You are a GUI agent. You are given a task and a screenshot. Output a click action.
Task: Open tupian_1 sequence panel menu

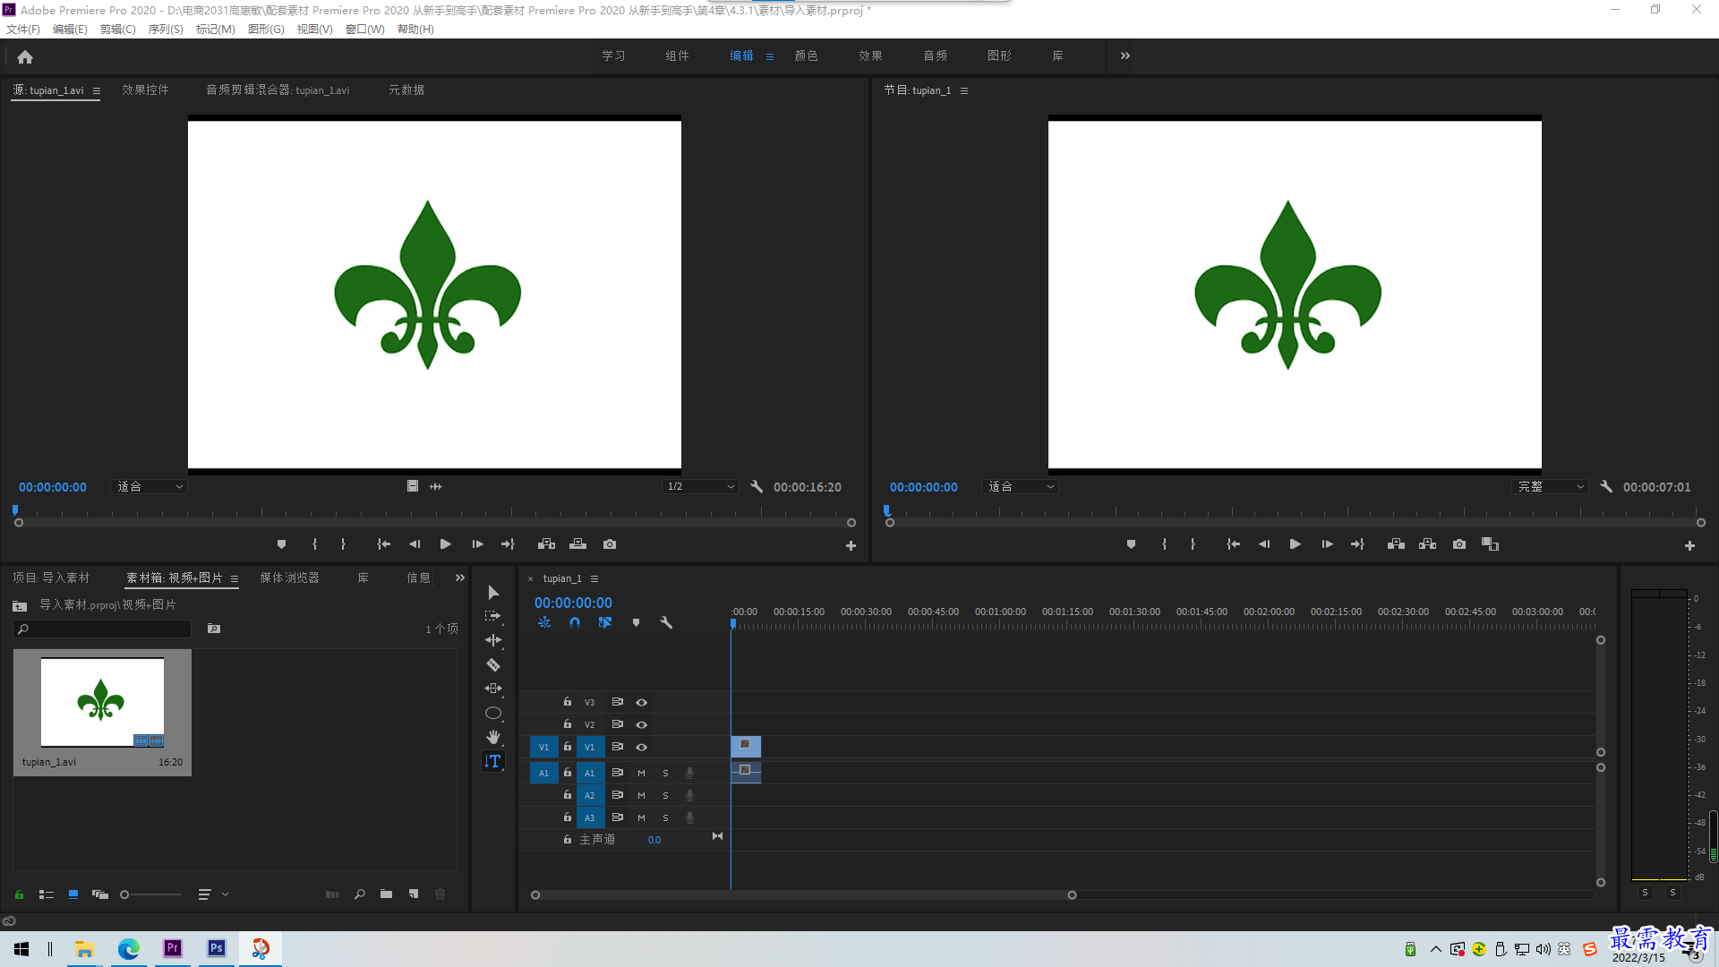[x=594, y=579]
